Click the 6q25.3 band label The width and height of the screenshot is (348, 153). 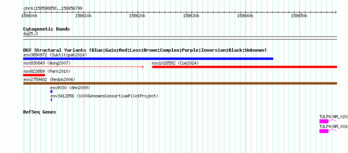pos(30,34)
